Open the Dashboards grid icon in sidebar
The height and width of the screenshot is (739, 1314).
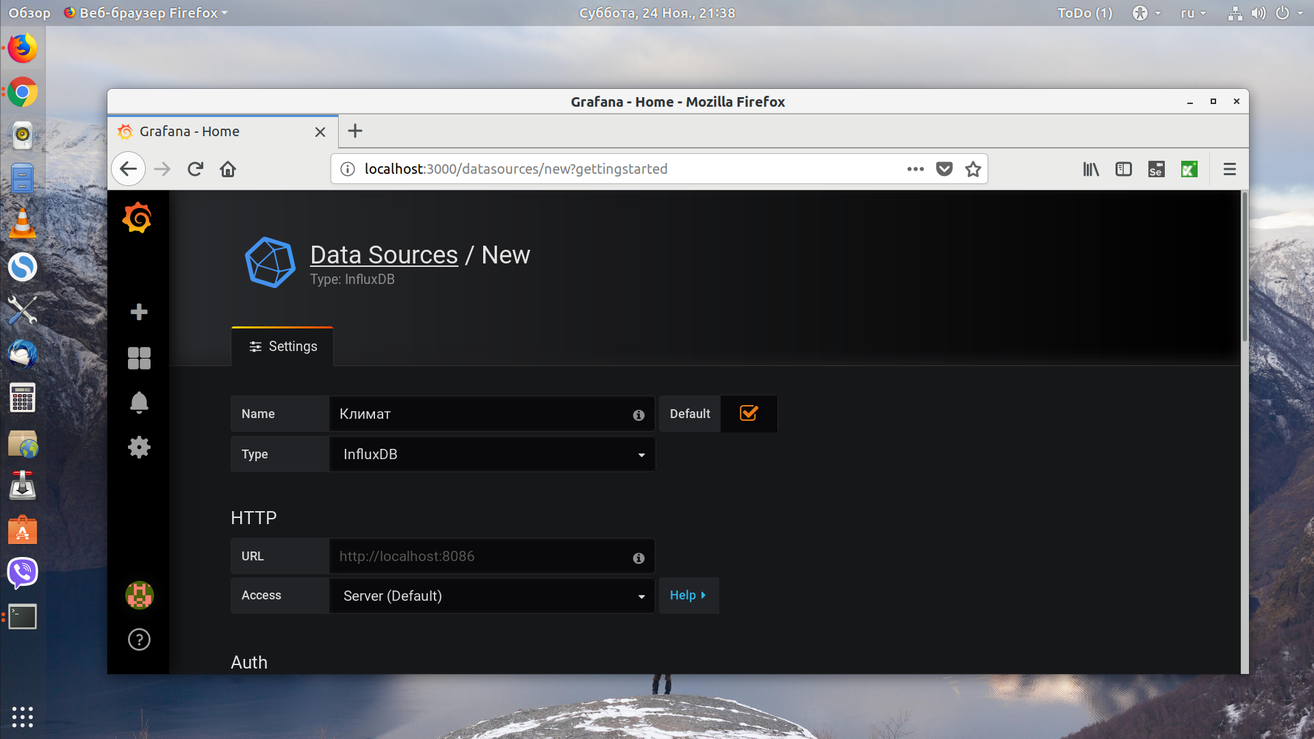(x=139, y=358)
